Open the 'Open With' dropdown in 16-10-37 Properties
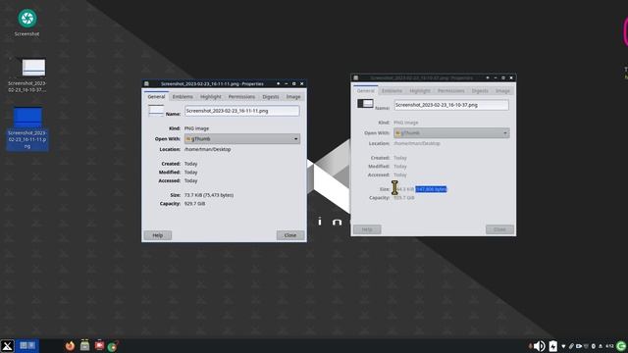Screen dimensions: 628x353 point(451,133)
